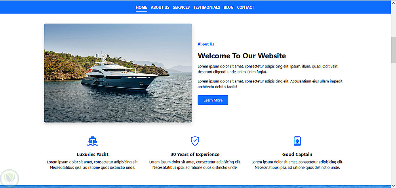Click the 30 Years of Experience heading

click(195, 154)
